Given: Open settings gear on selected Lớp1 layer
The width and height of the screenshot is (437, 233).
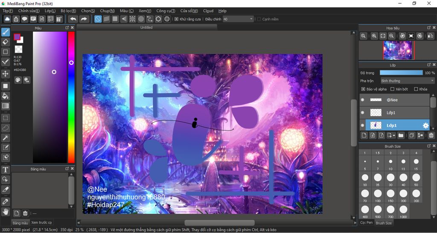Looking at the screenshot, I should click(x=425, y=125).
